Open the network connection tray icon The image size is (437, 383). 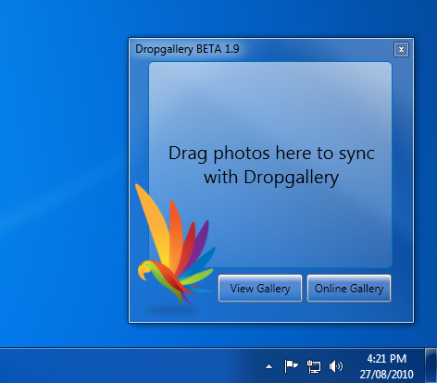[314, 366]
